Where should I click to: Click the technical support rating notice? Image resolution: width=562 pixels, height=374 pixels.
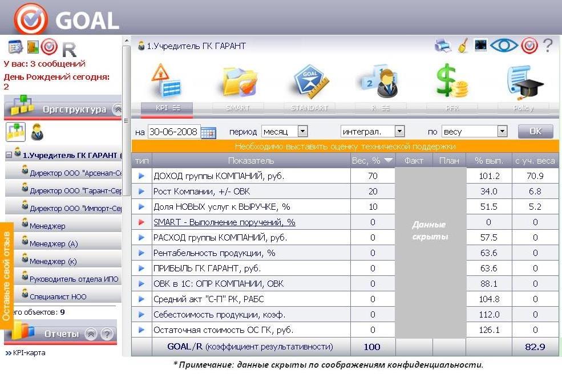[345, 147]
